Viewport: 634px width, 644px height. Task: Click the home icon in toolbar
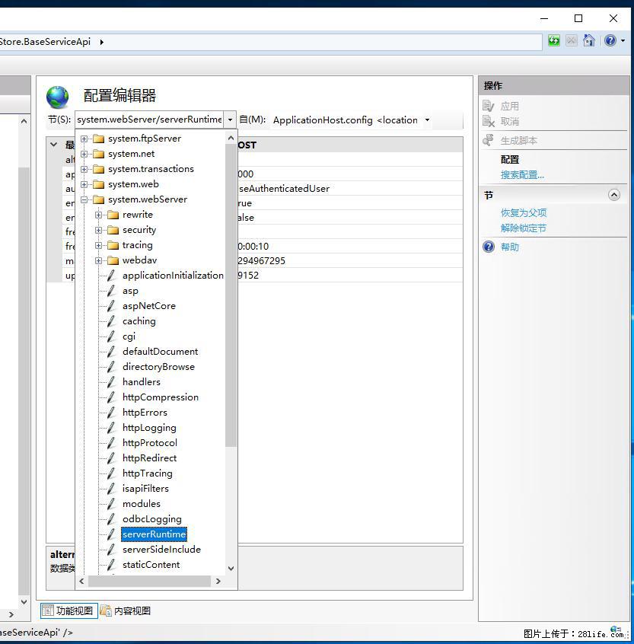pos(589,41)
